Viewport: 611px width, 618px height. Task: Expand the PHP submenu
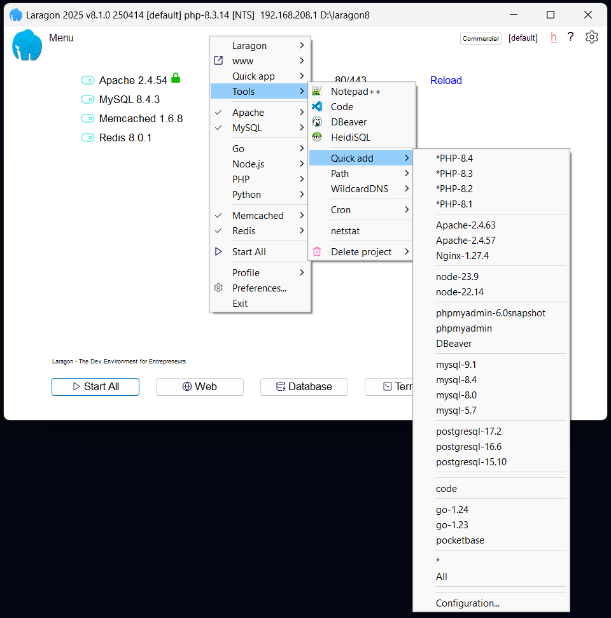tap(241, 179)
